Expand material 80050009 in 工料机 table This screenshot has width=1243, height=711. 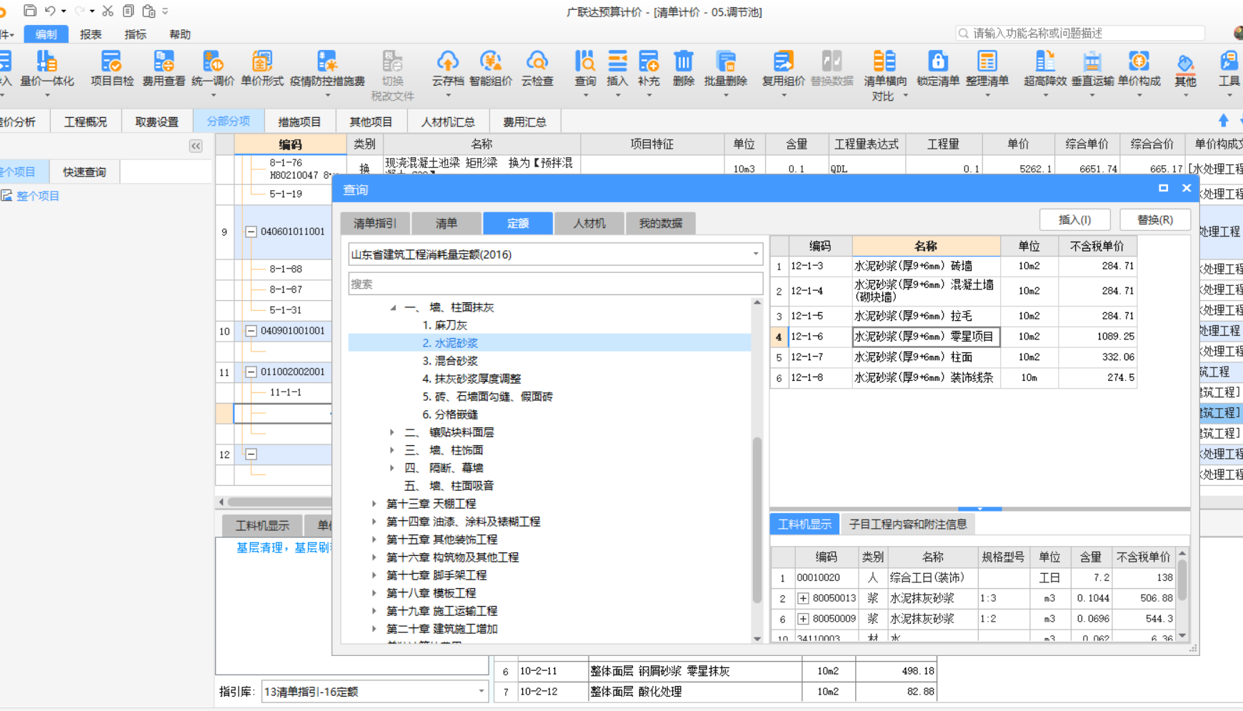pos(804,619)
